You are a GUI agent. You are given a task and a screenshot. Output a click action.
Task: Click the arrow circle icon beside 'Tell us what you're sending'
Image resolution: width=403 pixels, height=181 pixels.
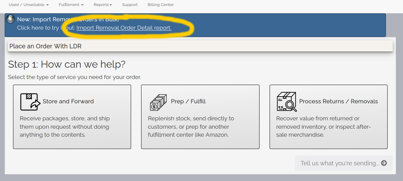pos(384,163)
